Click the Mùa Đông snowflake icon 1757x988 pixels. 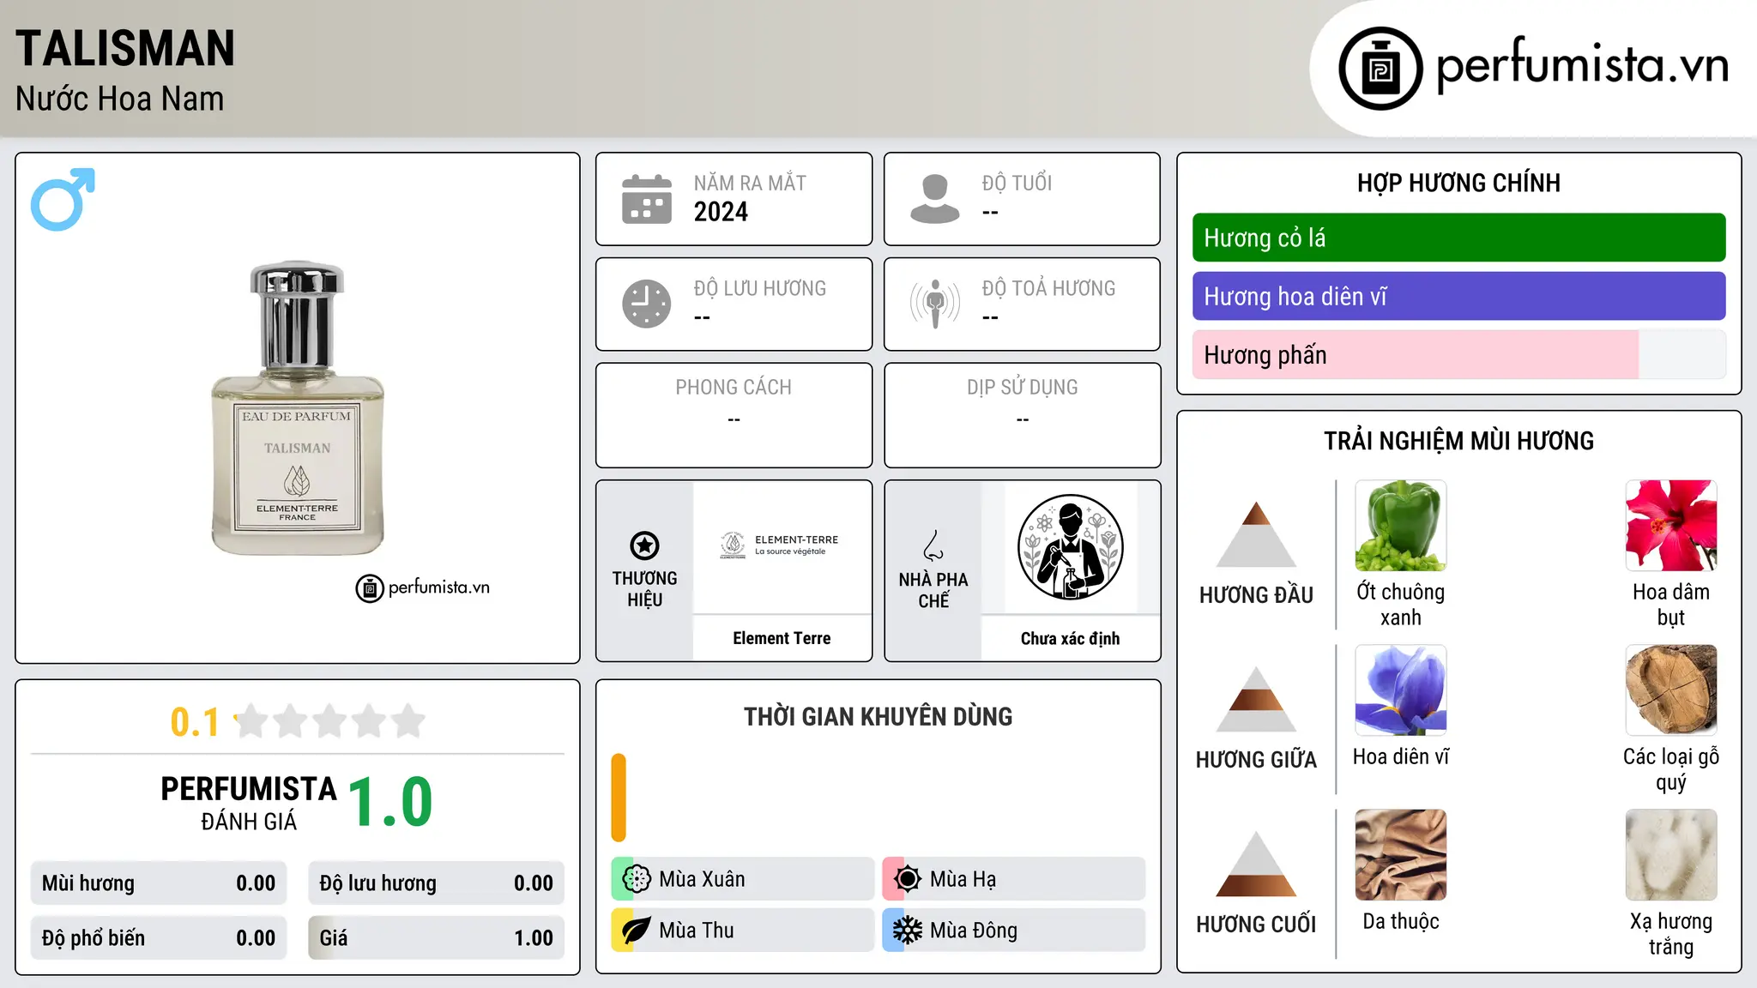pos(908,931)
